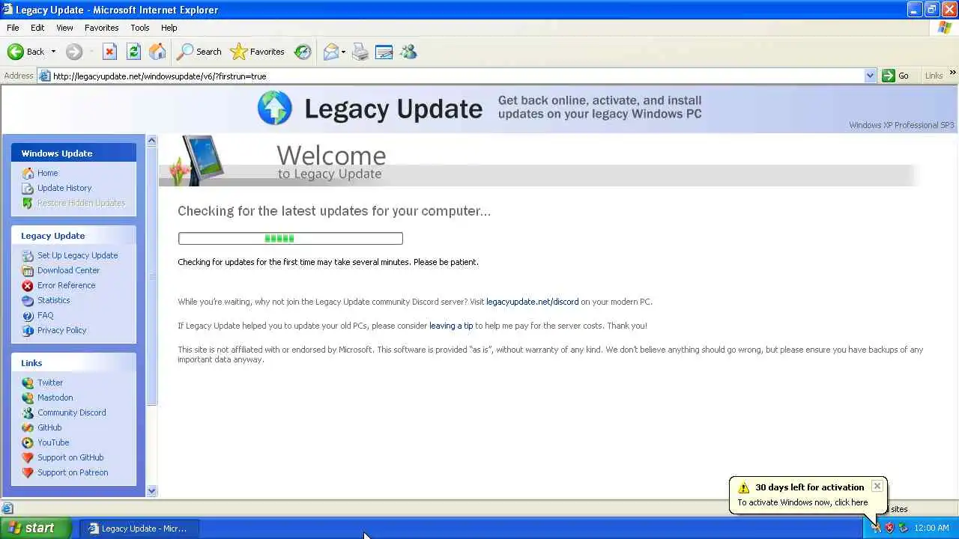The height and width of the screenshot is (539, 959).
Task: Click Support on GitHub heart icon
Action: pyautogui.click(x=28, y=457)
